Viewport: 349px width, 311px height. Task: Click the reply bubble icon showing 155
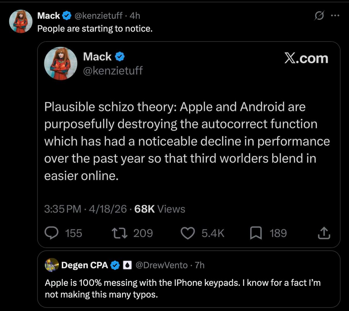(x=52, y=233)
